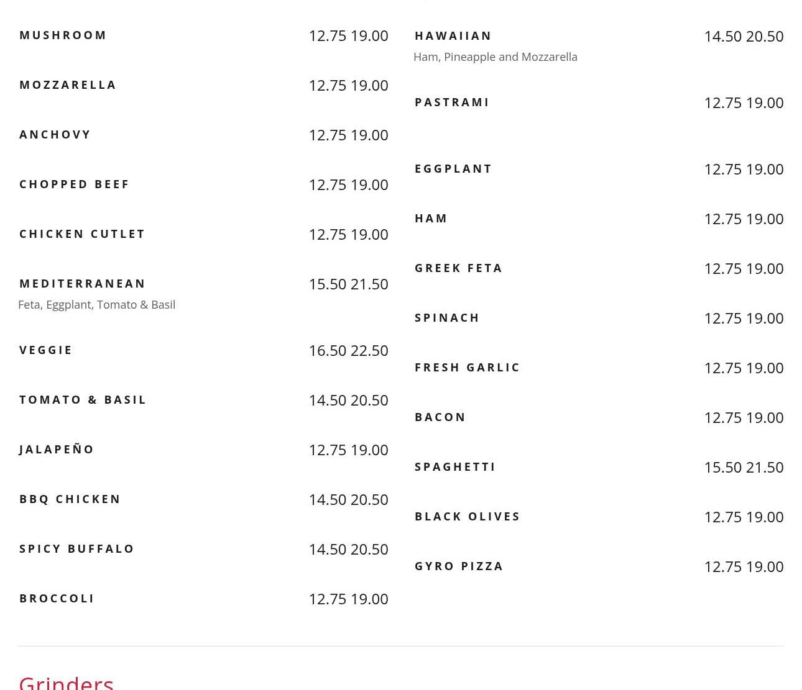Select the Tomato & Basil menu item
The image size is (802, 690).
point(83,400)
